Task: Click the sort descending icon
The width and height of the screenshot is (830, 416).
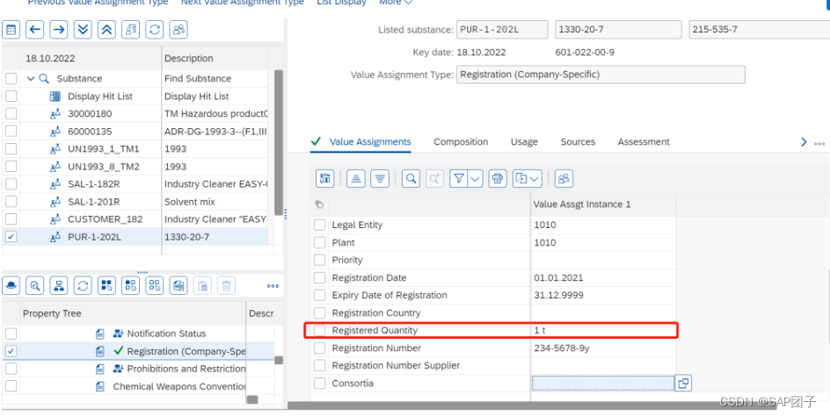Action: pos(380,179)
